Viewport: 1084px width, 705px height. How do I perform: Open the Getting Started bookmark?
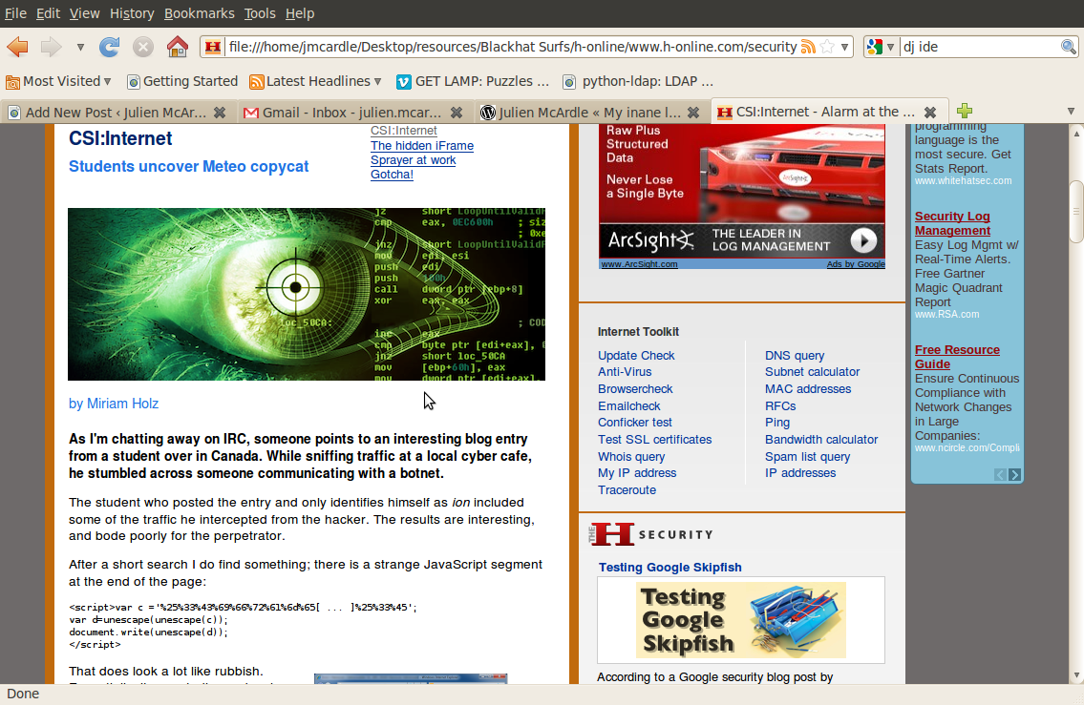point(182,81)
